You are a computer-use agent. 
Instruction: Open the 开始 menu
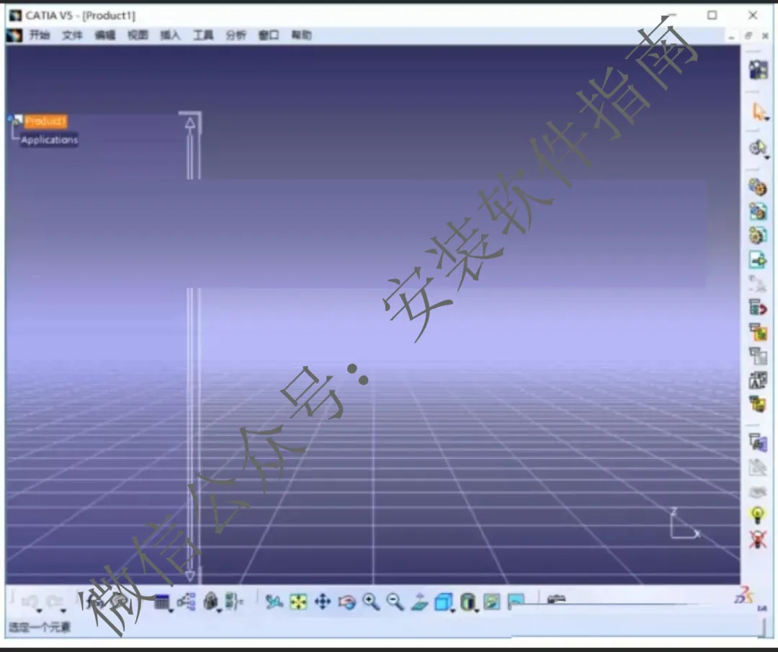tap(39, 35)
